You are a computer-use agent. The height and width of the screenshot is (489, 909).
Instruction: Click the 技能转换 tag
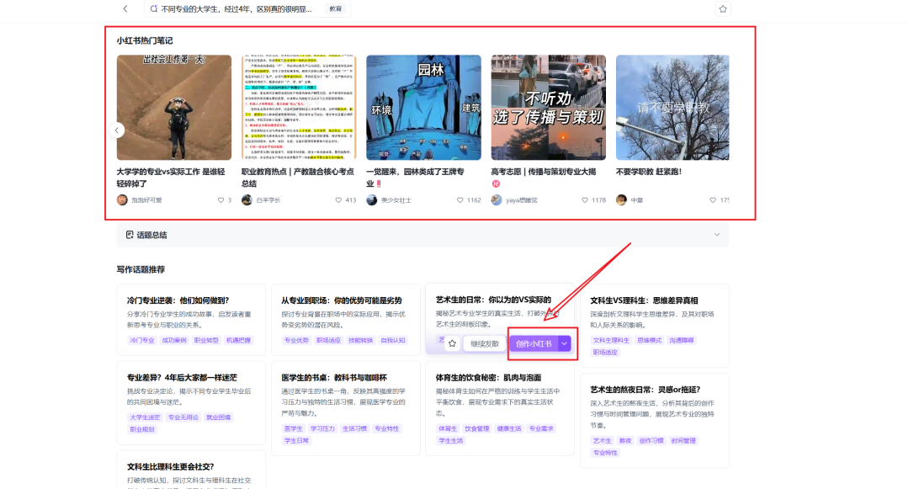(x=360, y=340)
